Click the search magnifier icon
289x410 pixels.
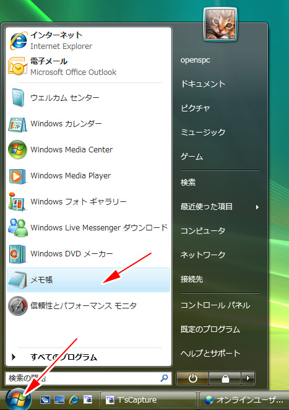click(165, 378)
